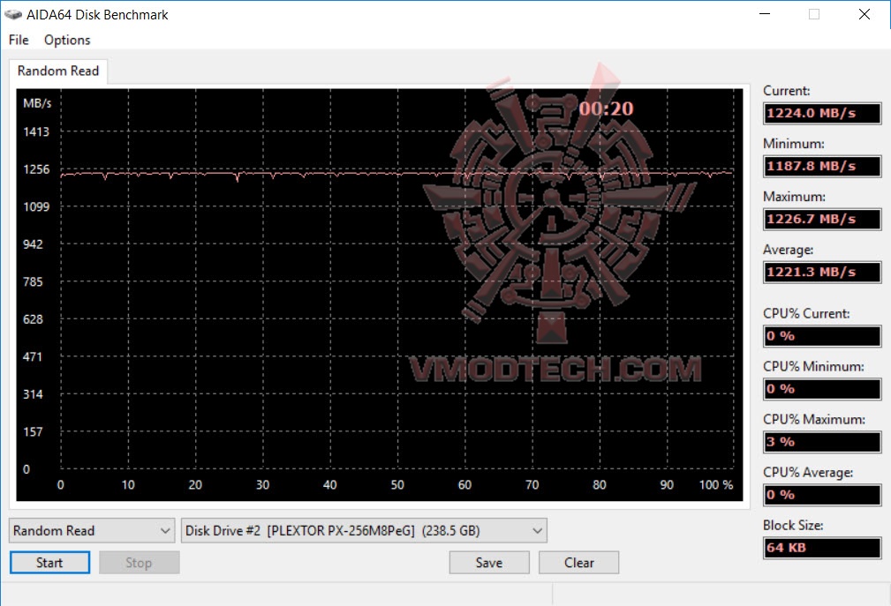
Task: Click the 1256 label on MB/s axis
Action: click(36, 169)
